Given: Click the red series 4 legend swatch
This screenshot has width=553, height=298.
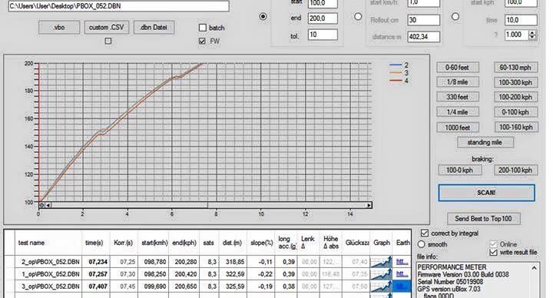Looking at the screenshot, I should point(396,81).
